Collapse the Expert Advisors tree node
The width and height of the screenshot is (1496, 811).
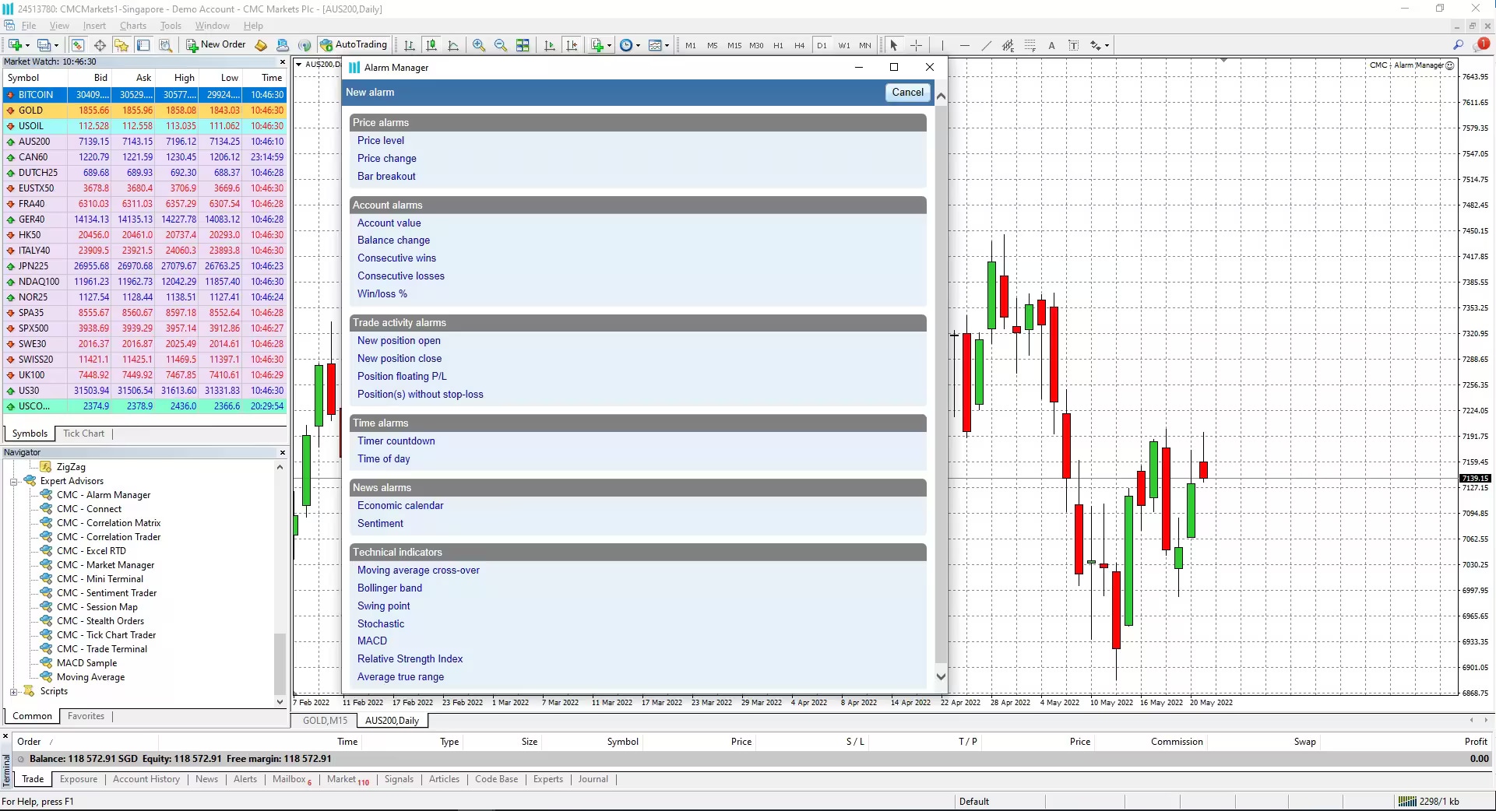click(13, 481)
